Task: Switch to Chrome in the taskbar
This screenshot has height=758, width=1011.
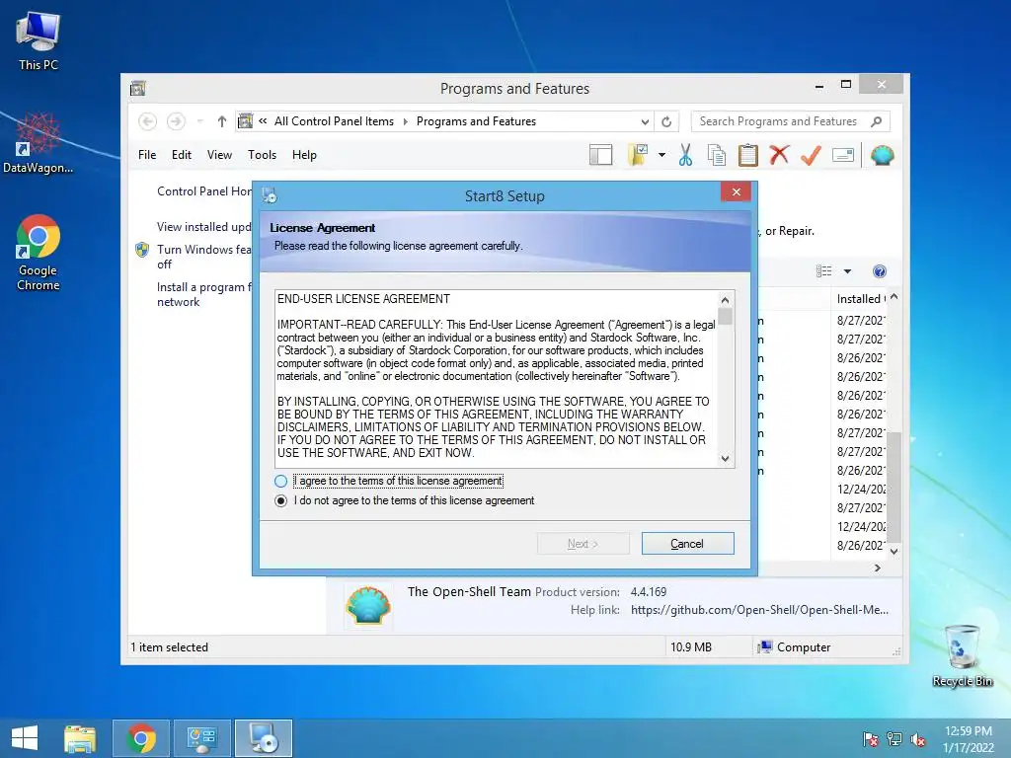Action: (x=141, y=738)
